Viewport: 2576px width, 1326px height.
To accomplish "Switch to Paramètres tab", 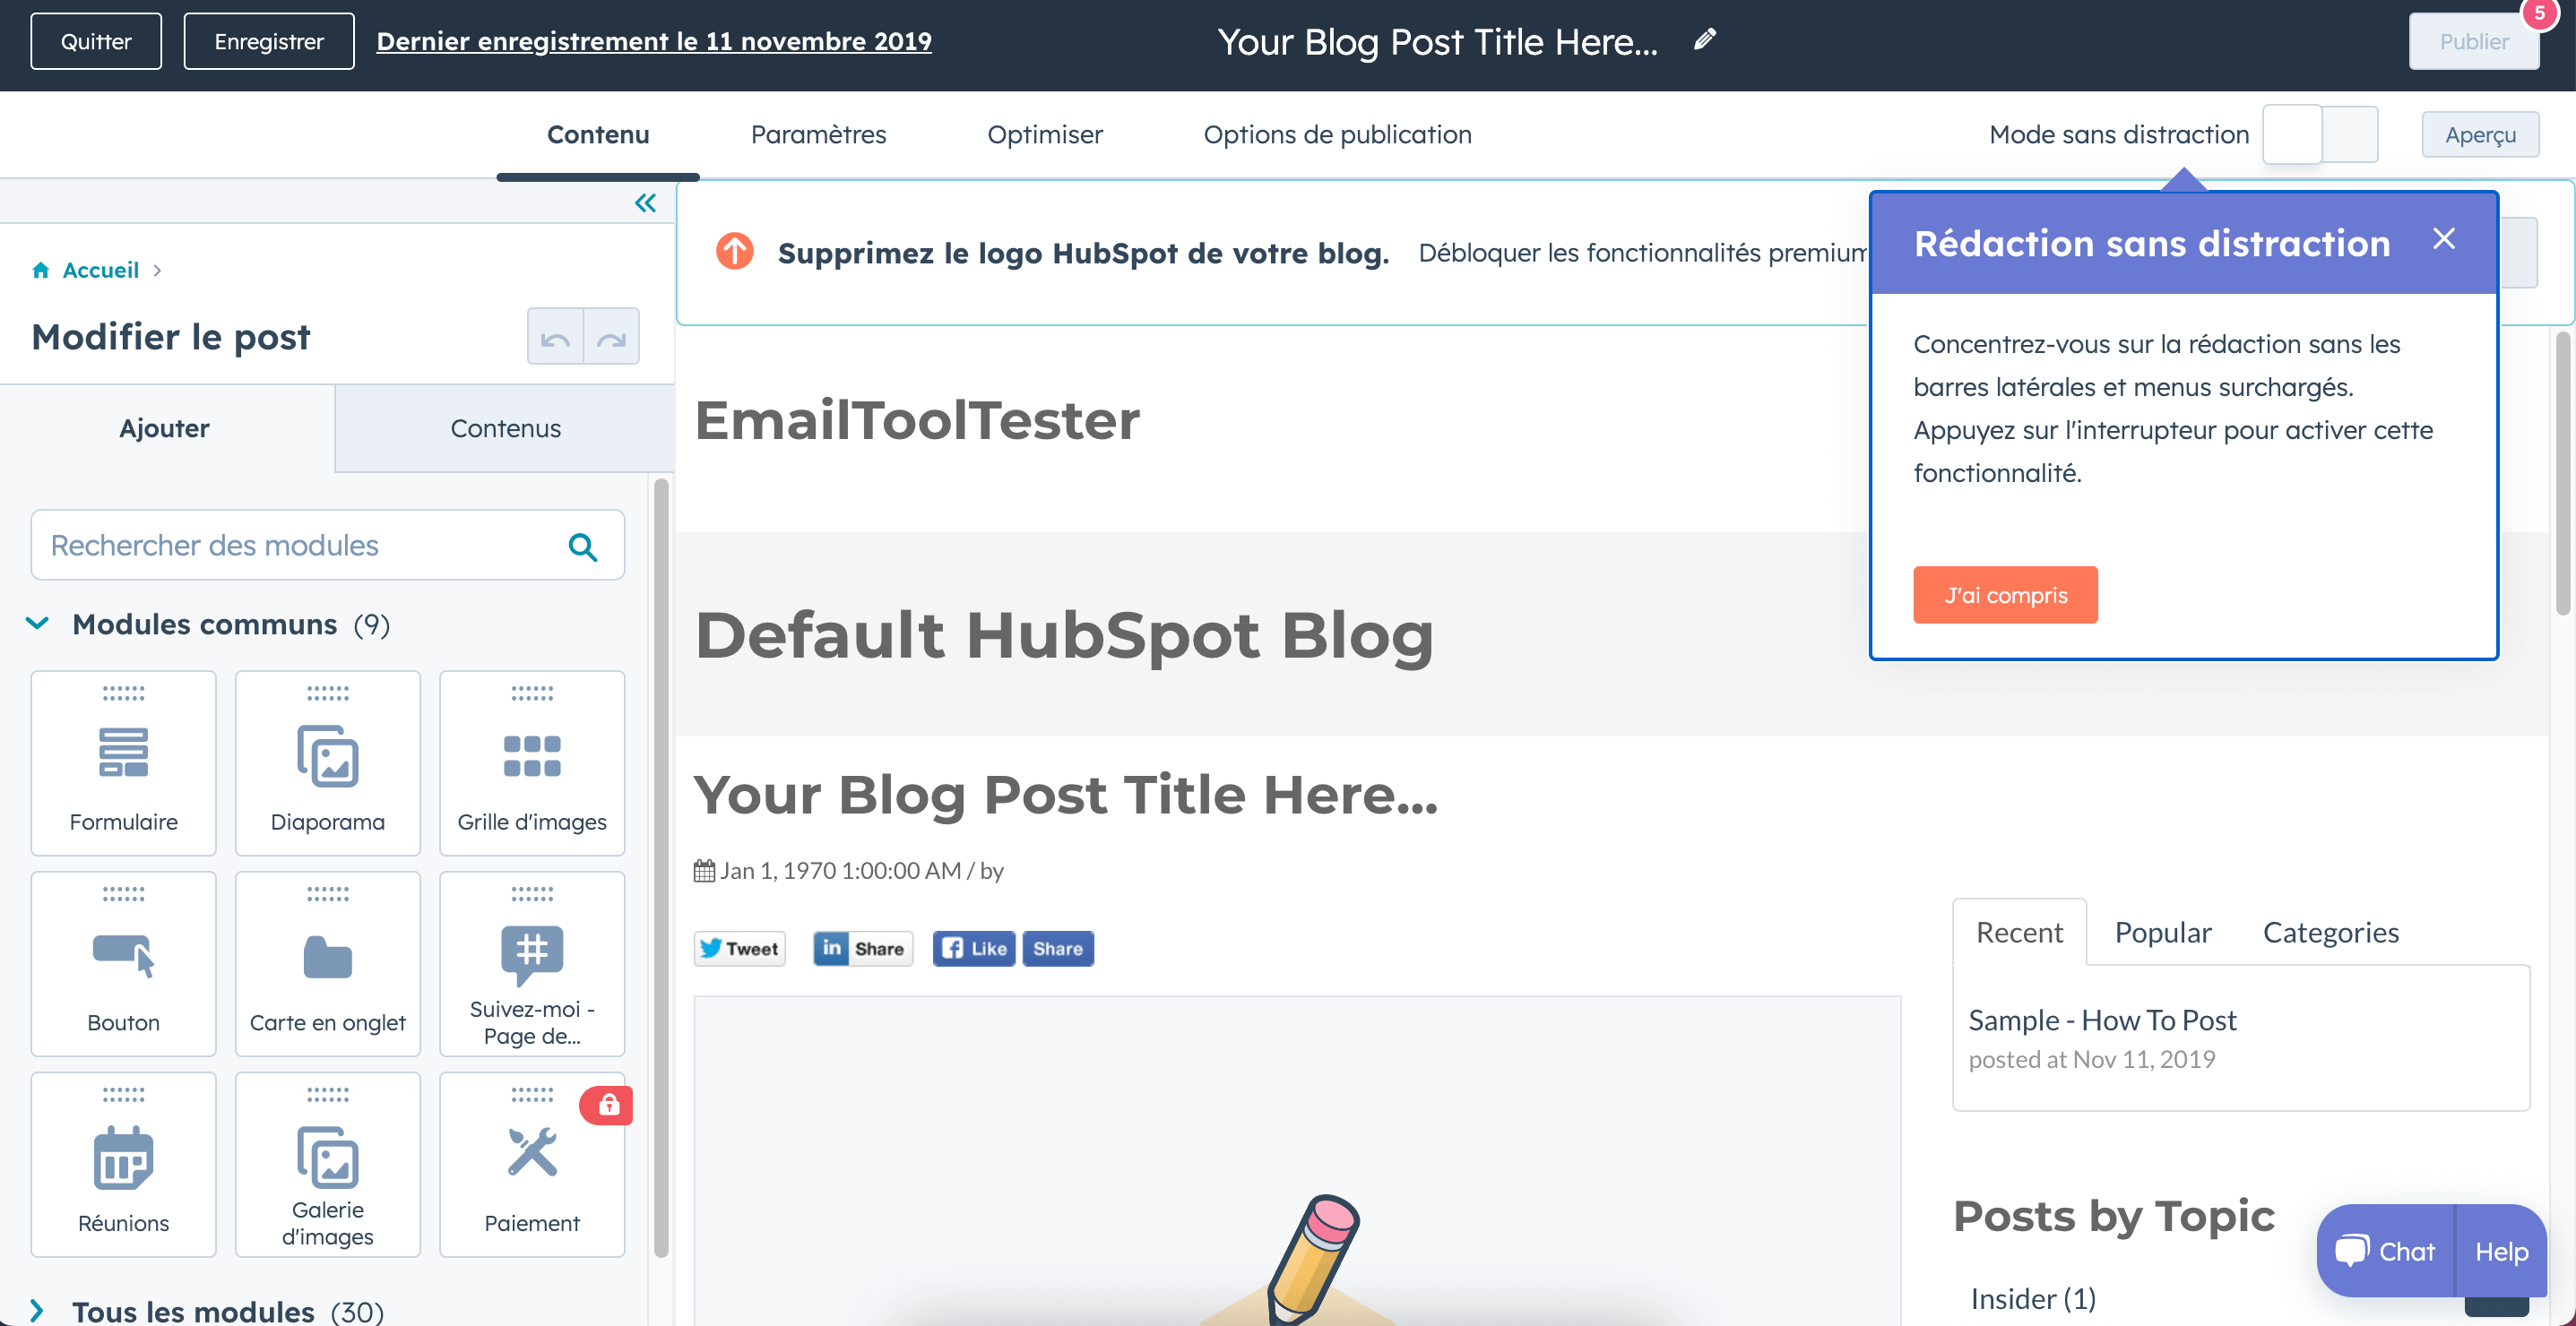I will coord(818,135).
